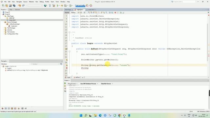Open the File menu
The height and width of the screenshot is (118, 210).
[5, 2]
